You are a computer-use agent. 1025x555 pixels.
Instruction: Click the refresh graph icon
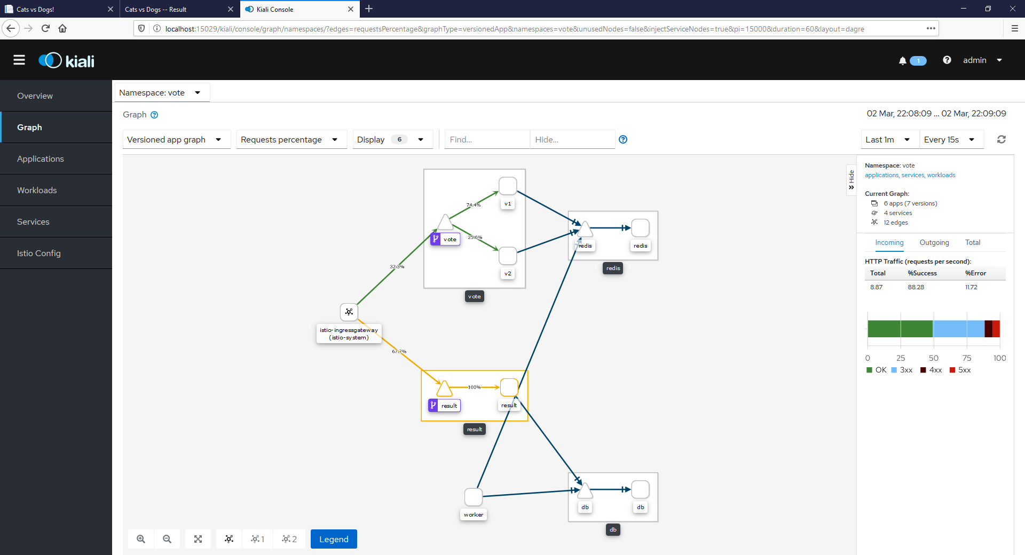click(x=1001, y=139)
